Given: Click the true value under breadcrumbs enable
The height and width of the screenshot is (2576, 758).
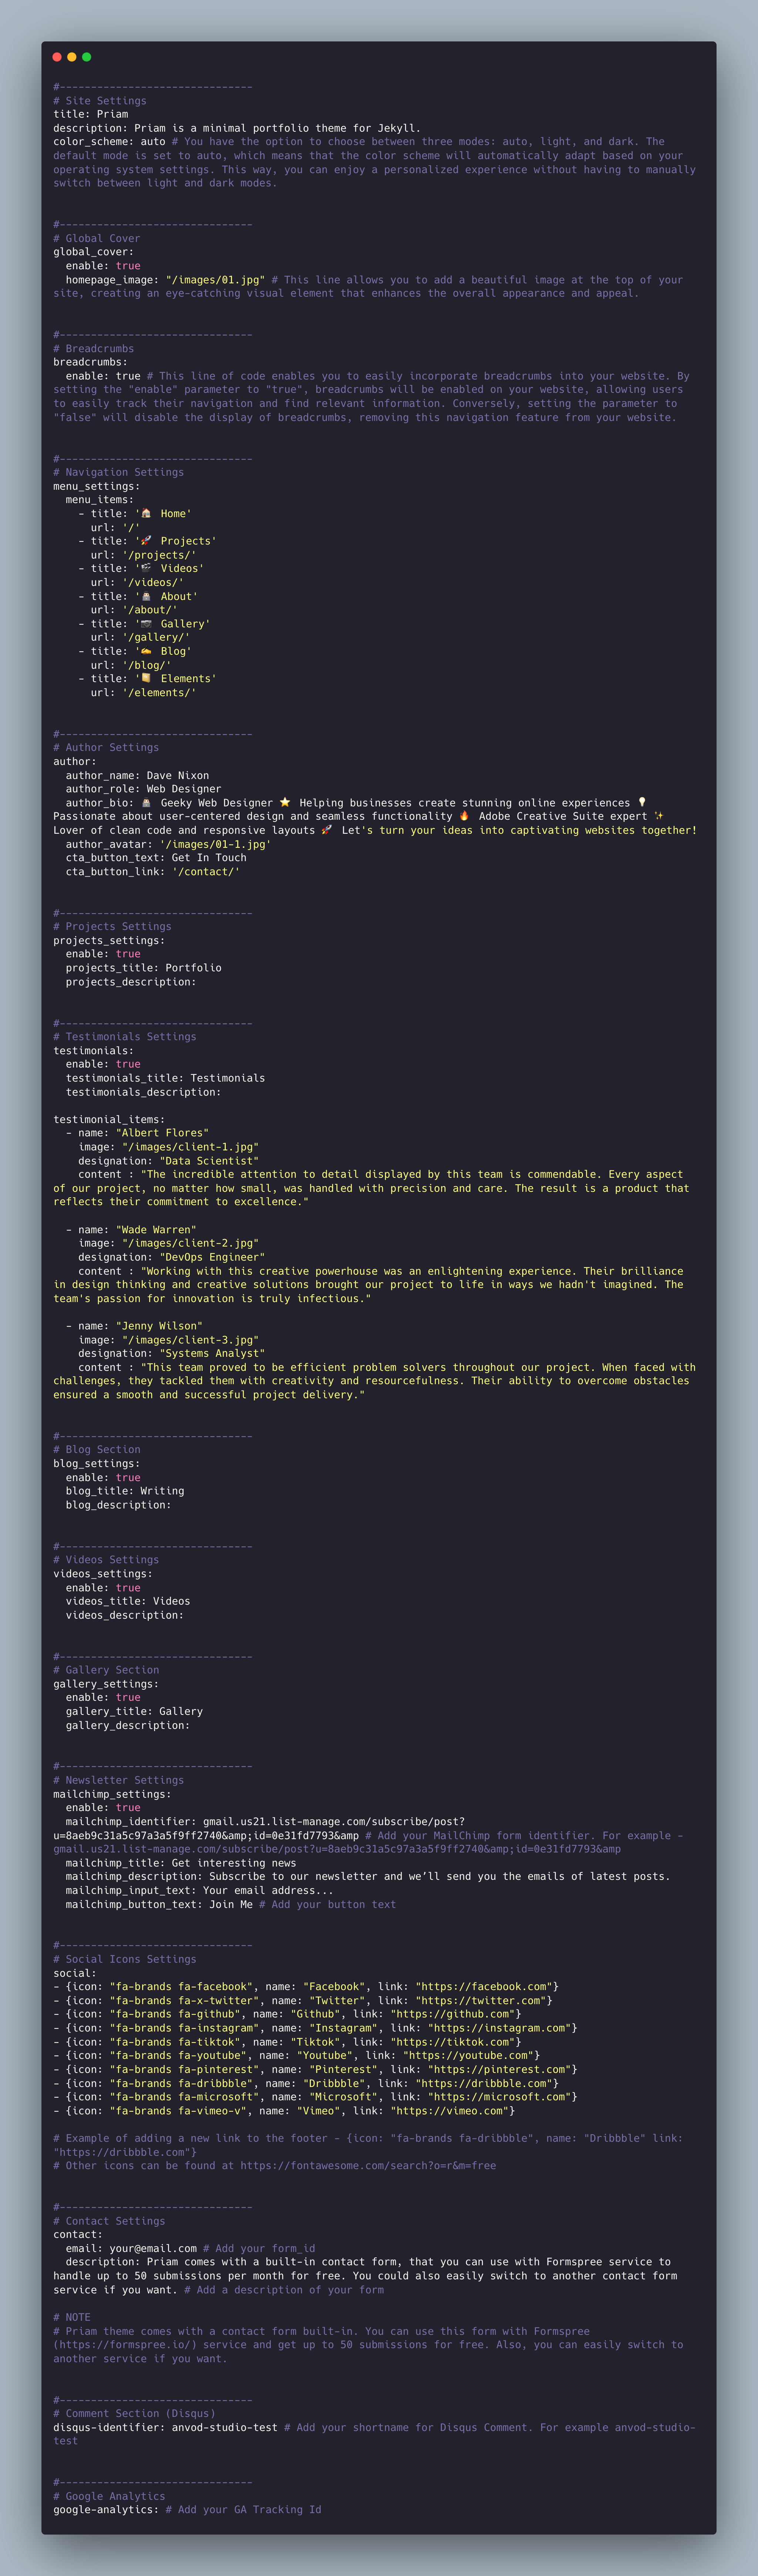Looking at the screenshot, I should coord(128,376).
